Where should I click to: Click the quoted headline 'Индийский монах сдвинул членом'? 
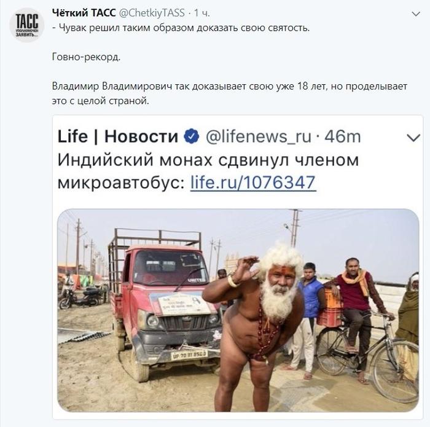pyautogui.click(x=208, y=160)
